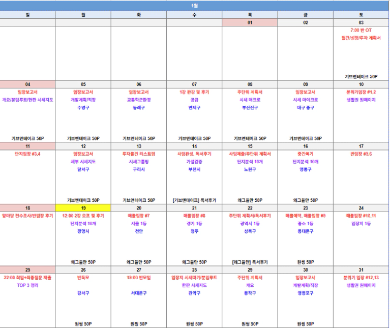This screenshot has height=328, width=390.
Task: Select '매물예약, 매물임장 #9' entry
Action: pyautogui.click(x=306, y=216)
